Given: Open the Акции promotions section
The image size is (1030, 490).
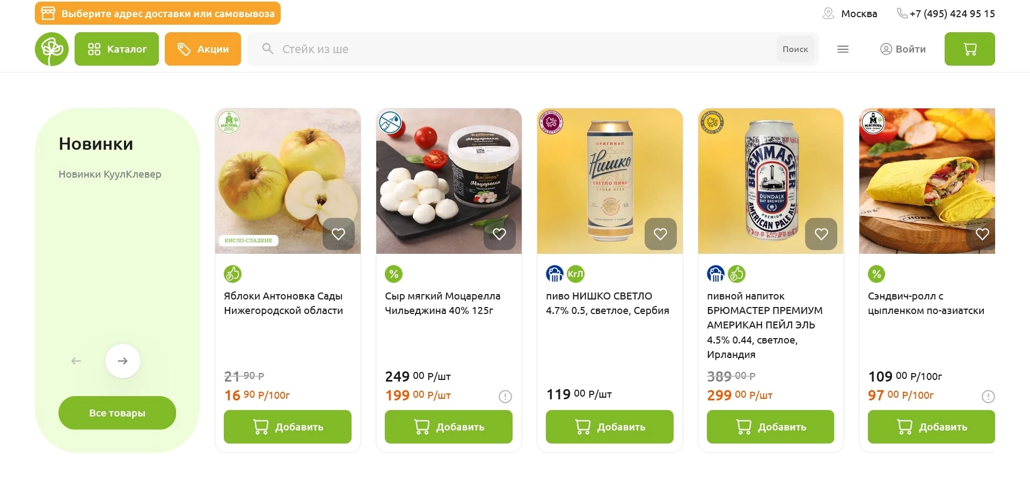Looking at the screenshot, I should tap(203, 49).
